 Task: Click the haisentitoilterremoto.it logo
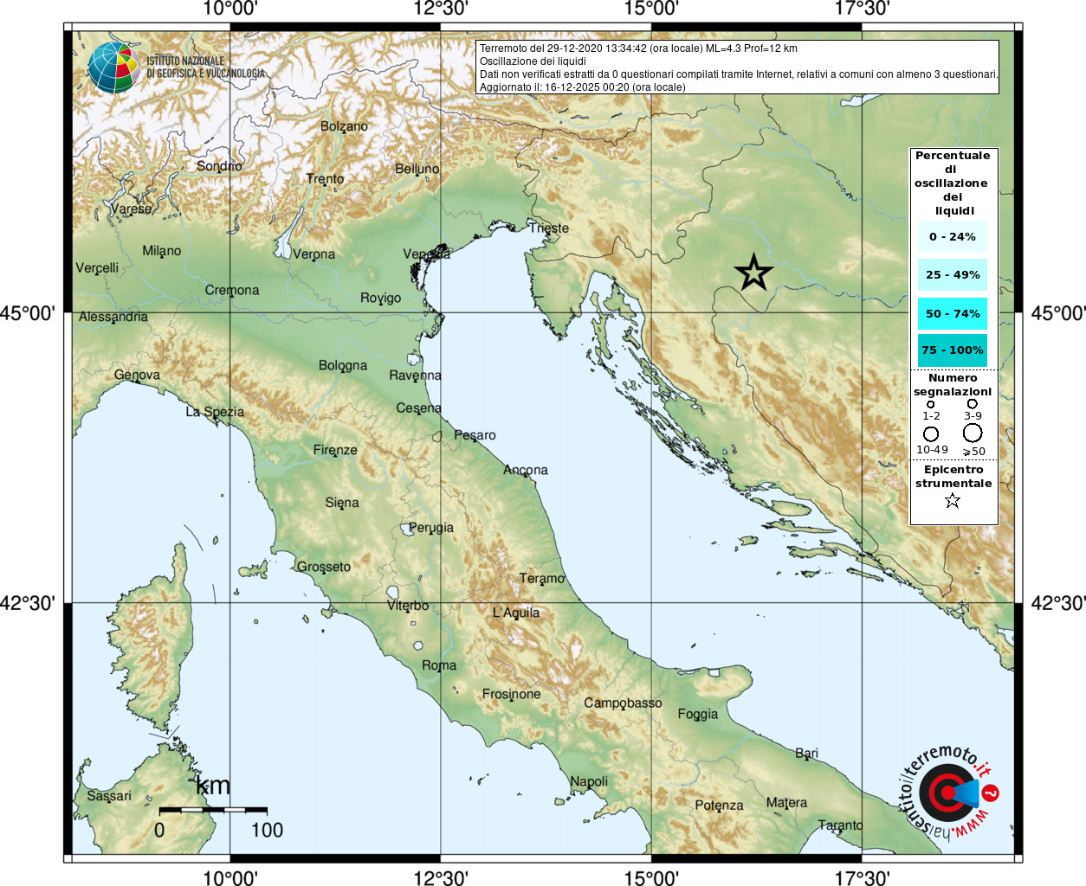coord(949,793)
